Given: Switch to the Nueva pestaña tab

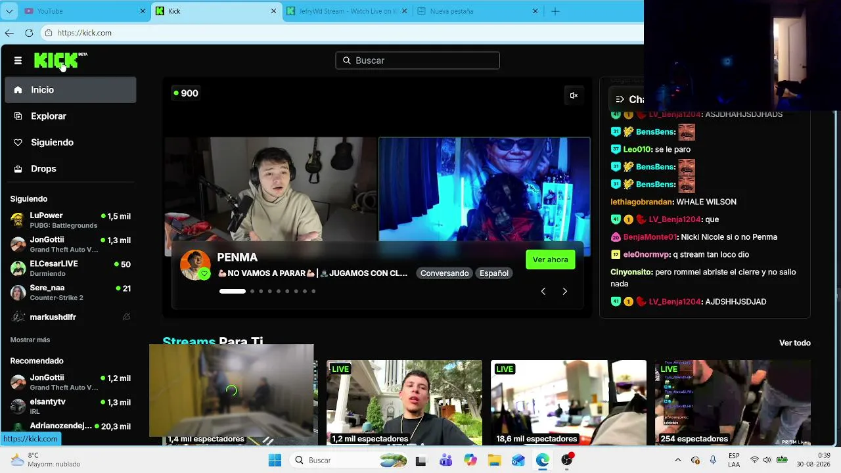Looking at the screenshot, I should click(x=478, y=11).
